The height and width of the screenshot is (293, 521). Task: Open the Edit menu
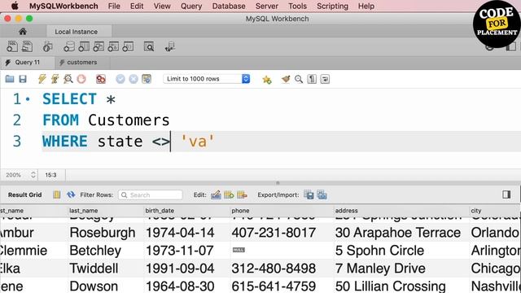[137, 6]
